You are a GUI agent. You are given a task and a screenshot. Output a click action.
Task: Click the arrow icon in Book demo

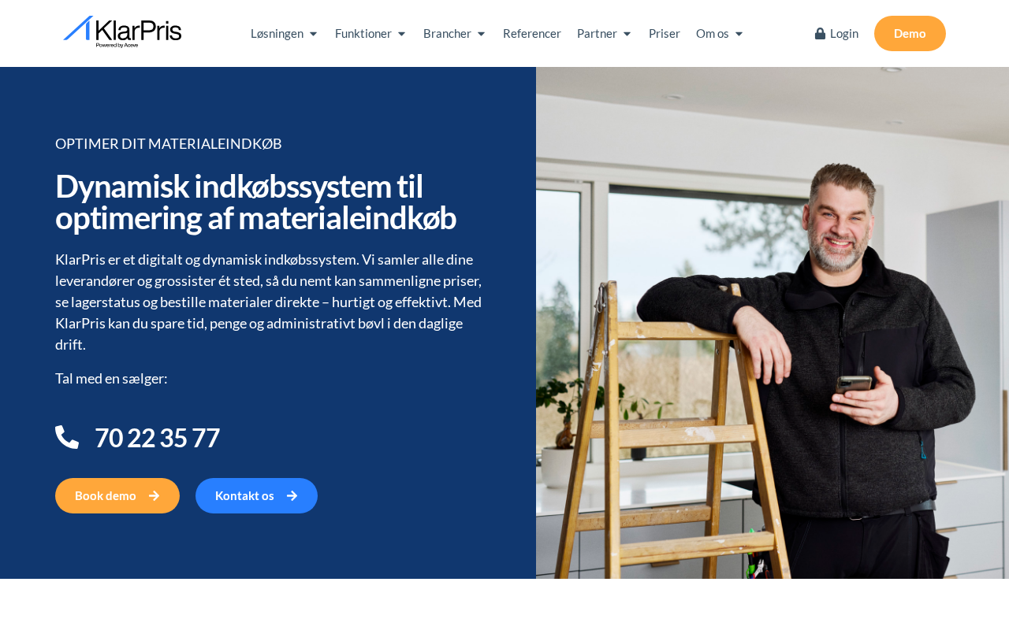click(x=154, y=495)
